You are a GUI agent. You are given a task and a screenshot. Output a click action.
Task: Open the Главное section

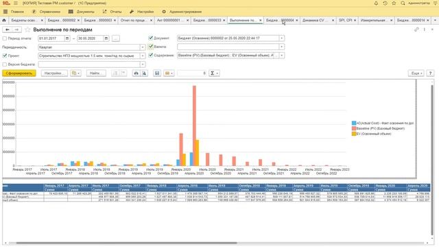tap(14, 12)
